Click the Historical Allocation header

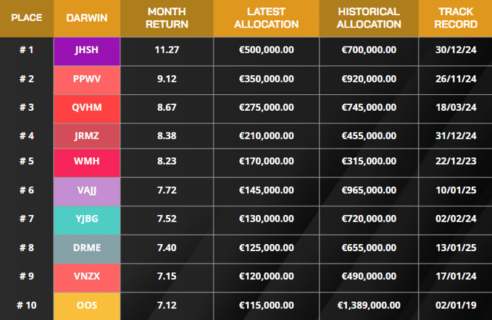click(x=369, y=18)
